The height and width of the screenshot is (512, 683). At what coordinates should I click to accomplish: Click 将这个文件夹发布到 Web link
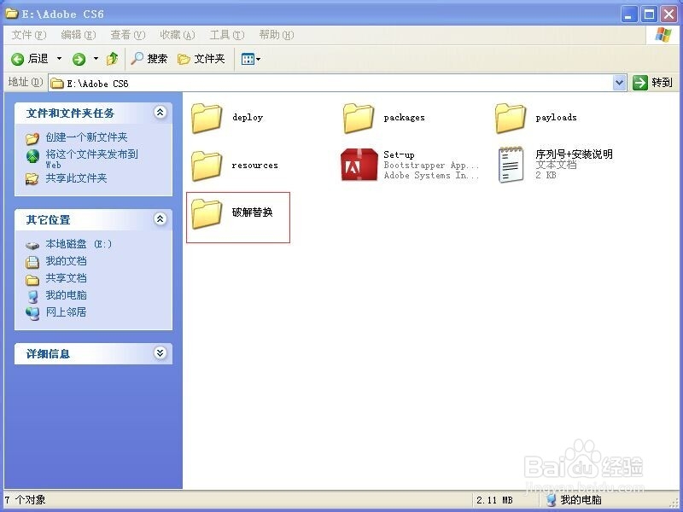pyautogui.click(x=92, y=159)
